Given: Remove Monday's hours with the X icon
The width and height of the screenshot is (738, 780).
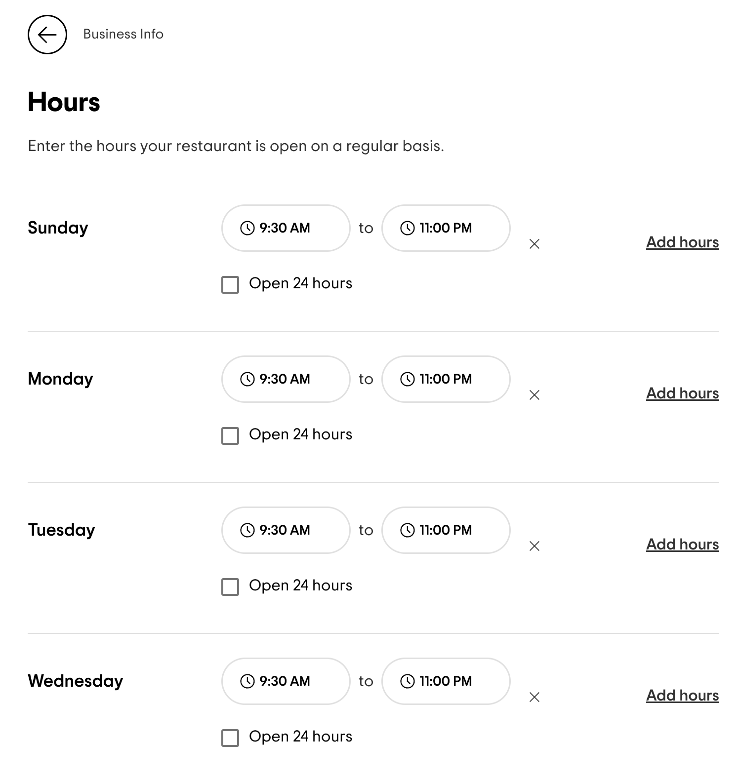Looking at the screenshot, I should [534, 395].
